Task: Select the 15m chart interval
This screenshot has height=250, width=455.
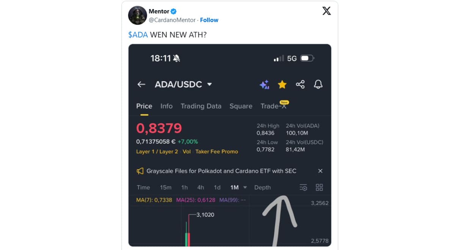Action: (166, 187)
